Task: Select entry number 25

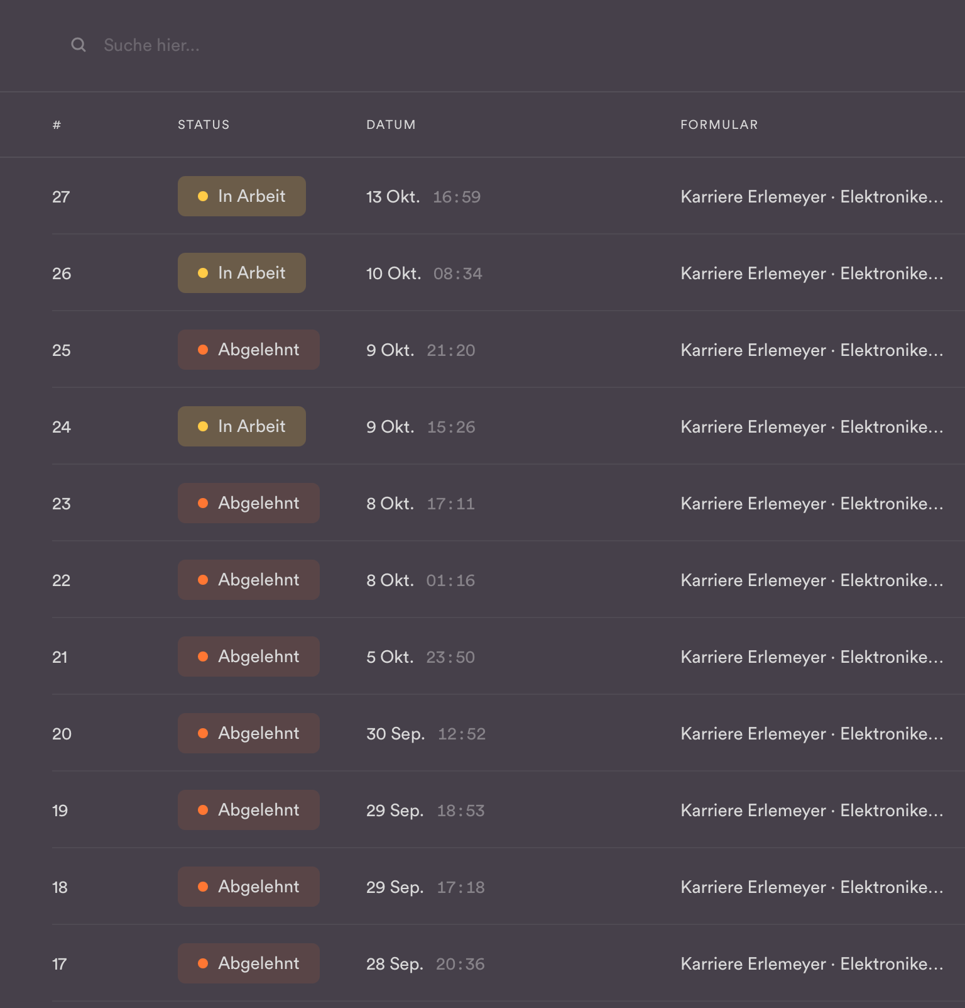Action: pyautogui.click(x=62, y=350)
